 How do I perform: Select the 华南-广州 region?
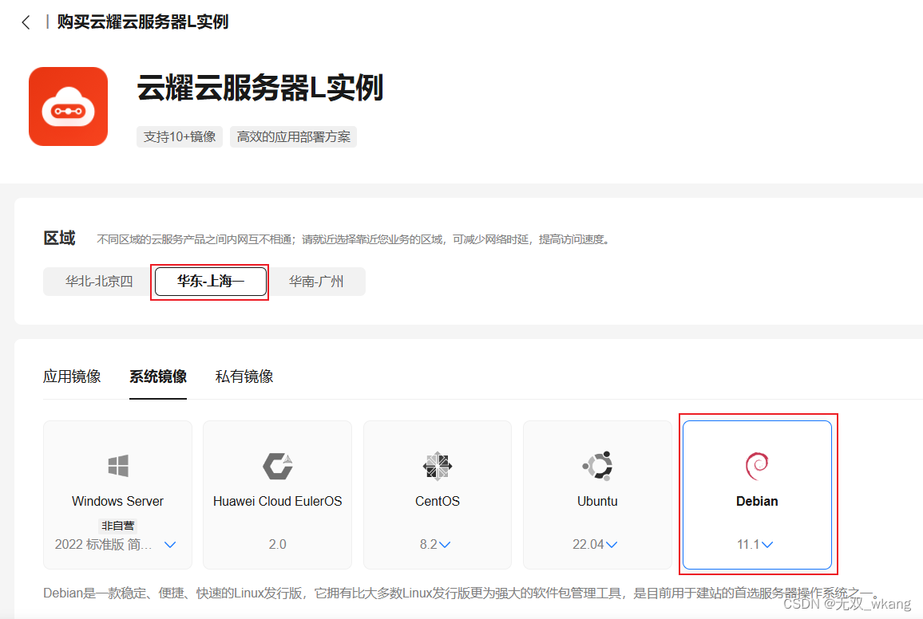[x=316, y=282]
